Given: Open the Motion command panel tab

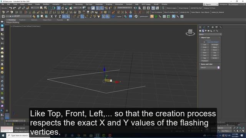Looking at the screenshot, I should click(213, 27).
